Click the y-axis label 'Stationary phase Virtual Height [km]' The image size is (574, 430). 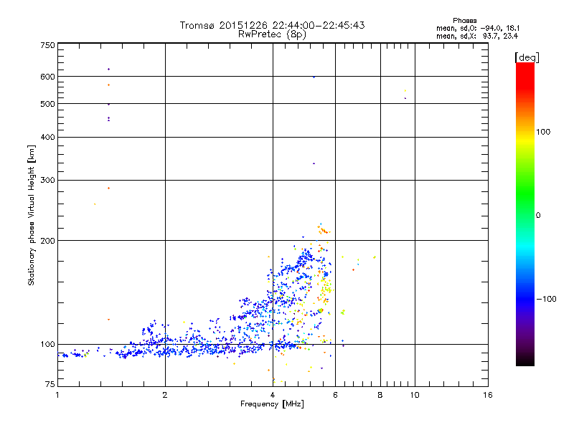pyautogui.click(x=32, y=215)
